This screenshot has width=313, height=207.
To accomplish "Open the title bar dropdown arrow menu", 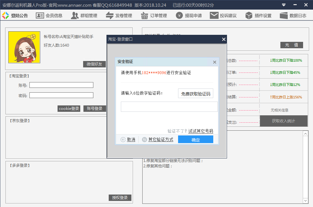I will (x=284, y=5).
